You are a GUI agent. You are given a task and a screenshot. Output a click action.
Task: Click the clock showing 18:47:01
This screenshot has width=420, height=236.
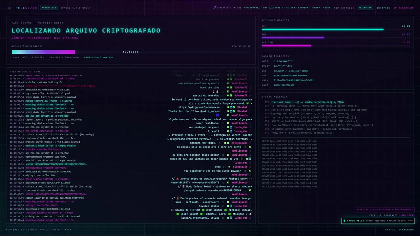(x=383, y=8)
